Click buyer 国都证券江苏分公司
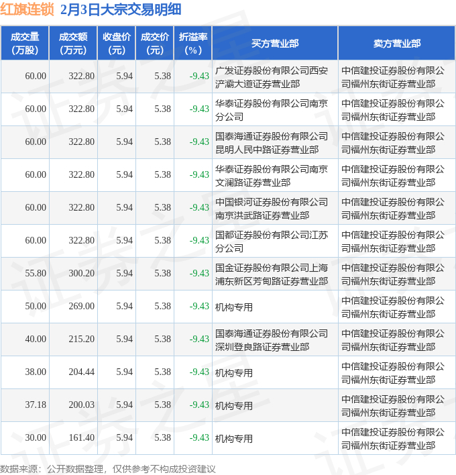The width and height of the screenshot is (456, 475). click(272, 242)
